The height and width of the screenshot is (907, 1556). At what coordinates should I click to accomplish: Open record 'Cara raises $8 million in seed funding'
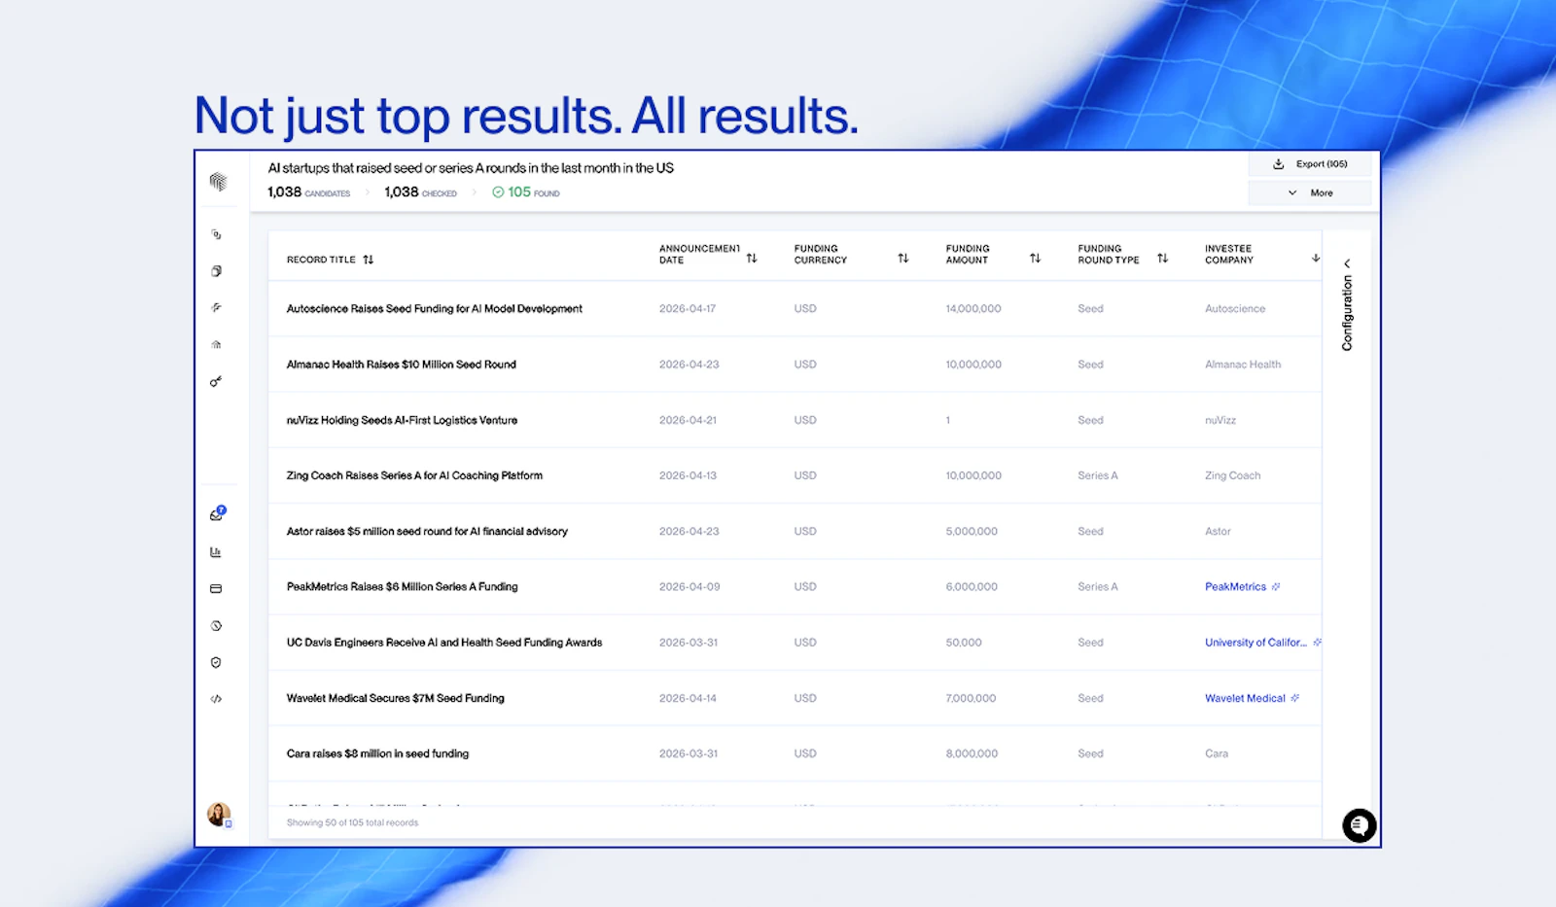377,753
